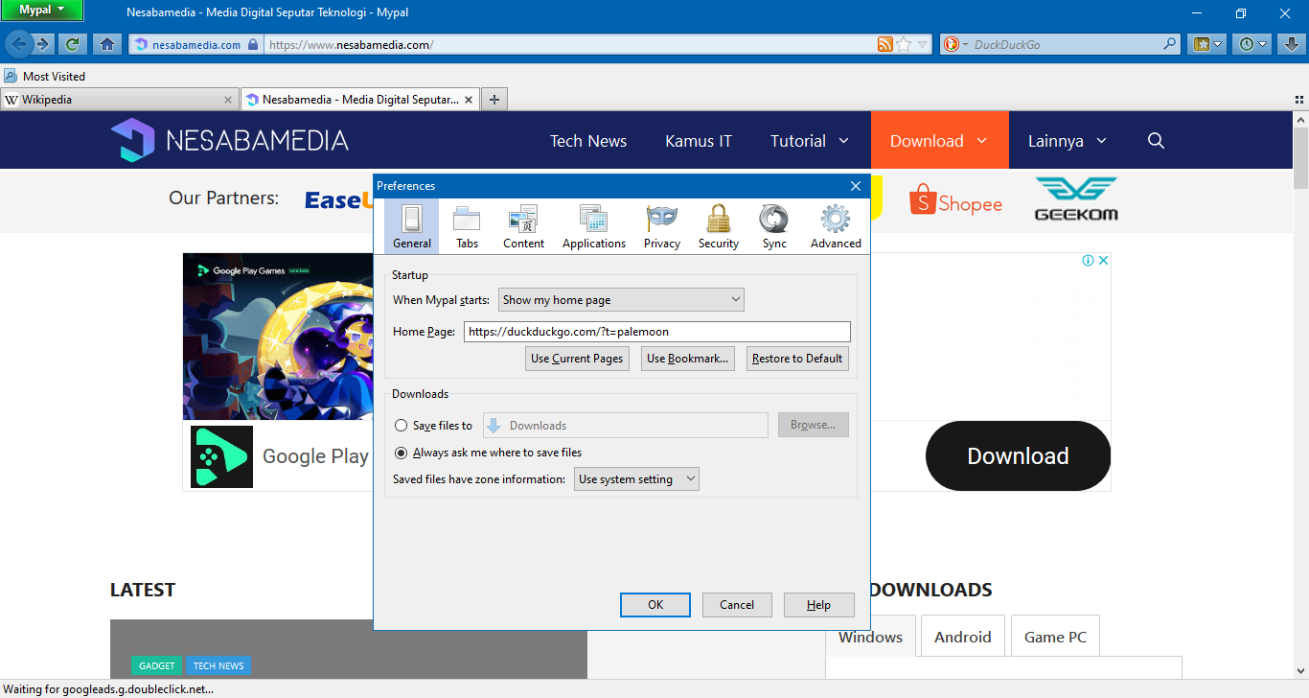Image resolution: width=1309 pixels, height=698 pixels.
Task: Open the Privacy mask pane in Preferences
Action: click(x=662, y=225)
